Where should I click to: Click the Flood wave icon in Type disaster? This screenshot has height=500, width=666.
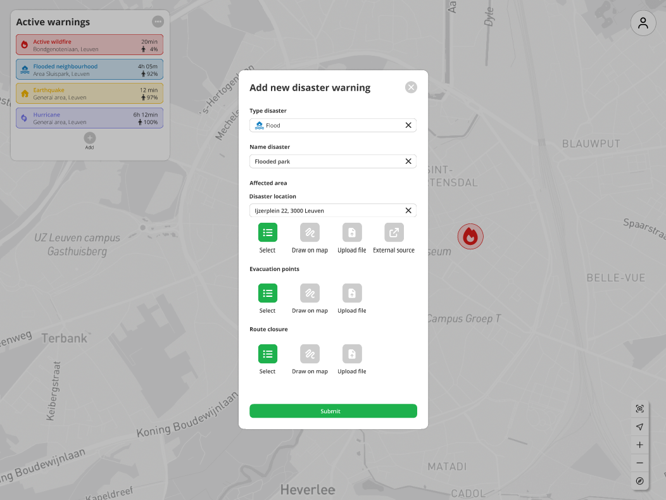[x=259, y=125]
